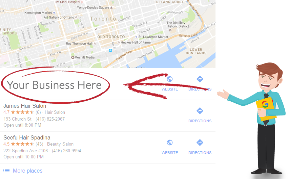Click the More places list icon

coord(6,171)
